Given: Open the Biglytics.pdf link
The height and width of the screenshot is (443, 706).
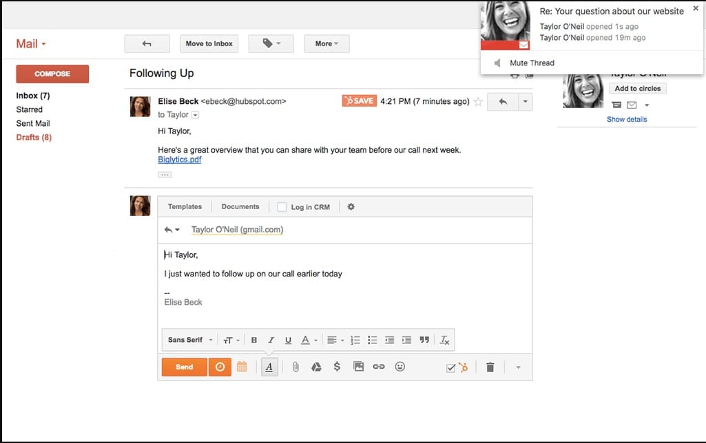Looking at the screenshot, I should click(x=179, y=159).
